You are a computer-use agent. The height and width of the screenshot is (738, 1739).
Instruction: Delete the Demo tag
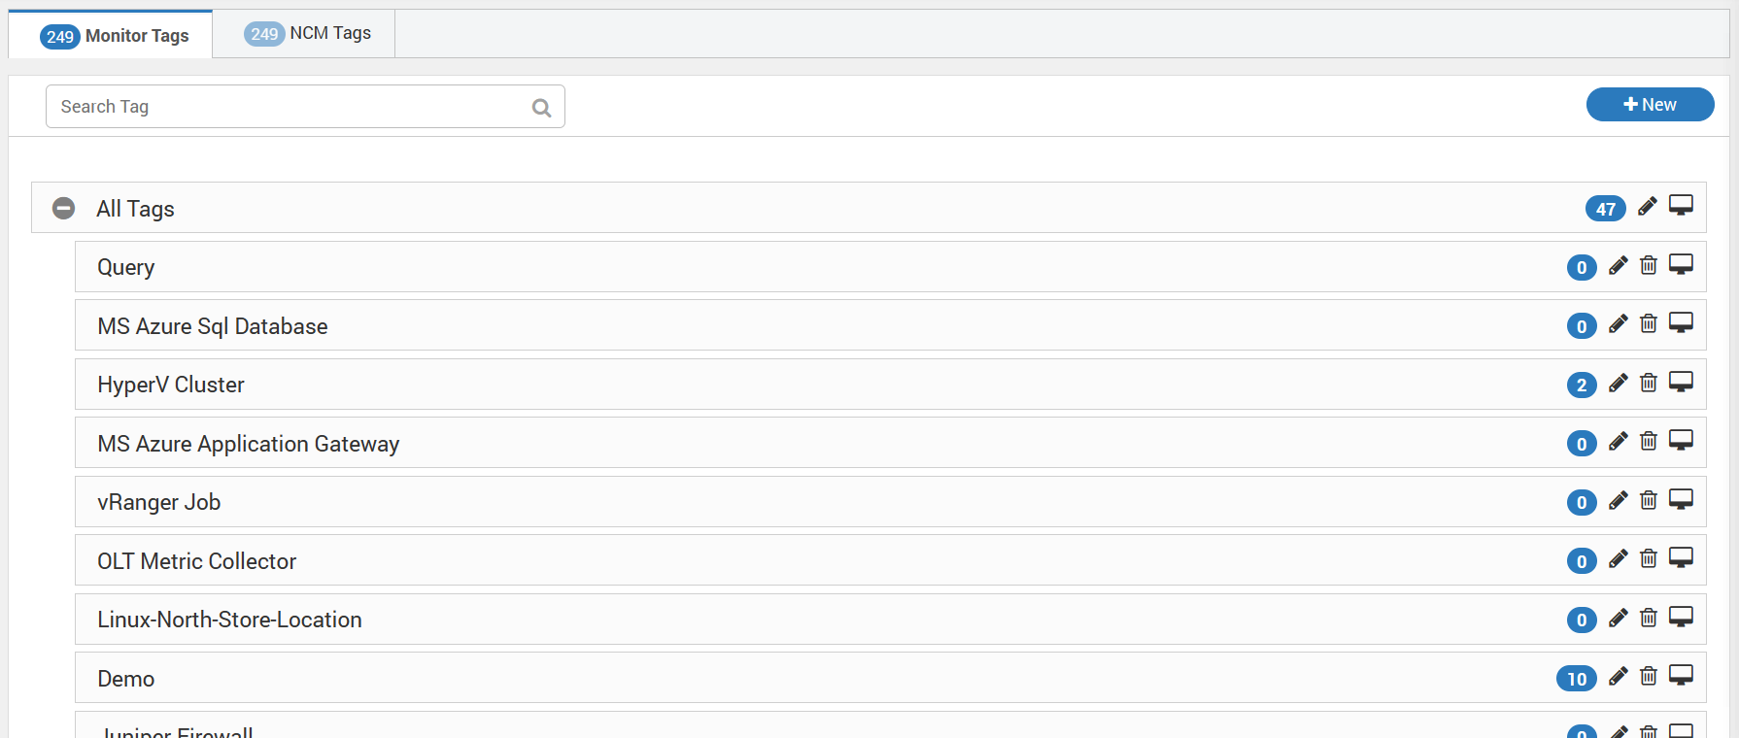tap(1649, 676)
